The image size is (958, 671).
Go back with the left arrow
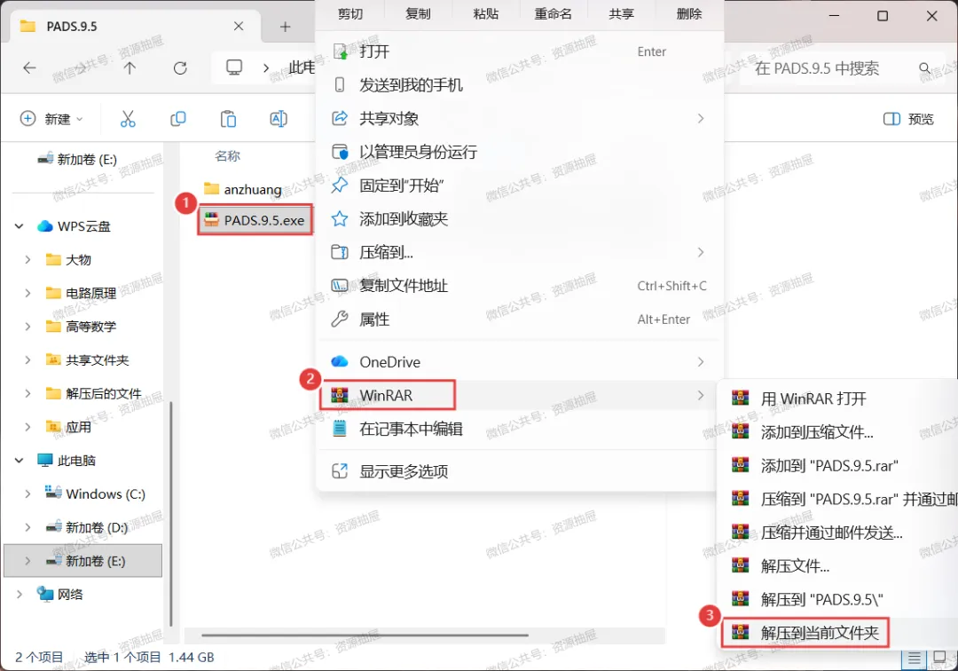click(x=29, y=67)
